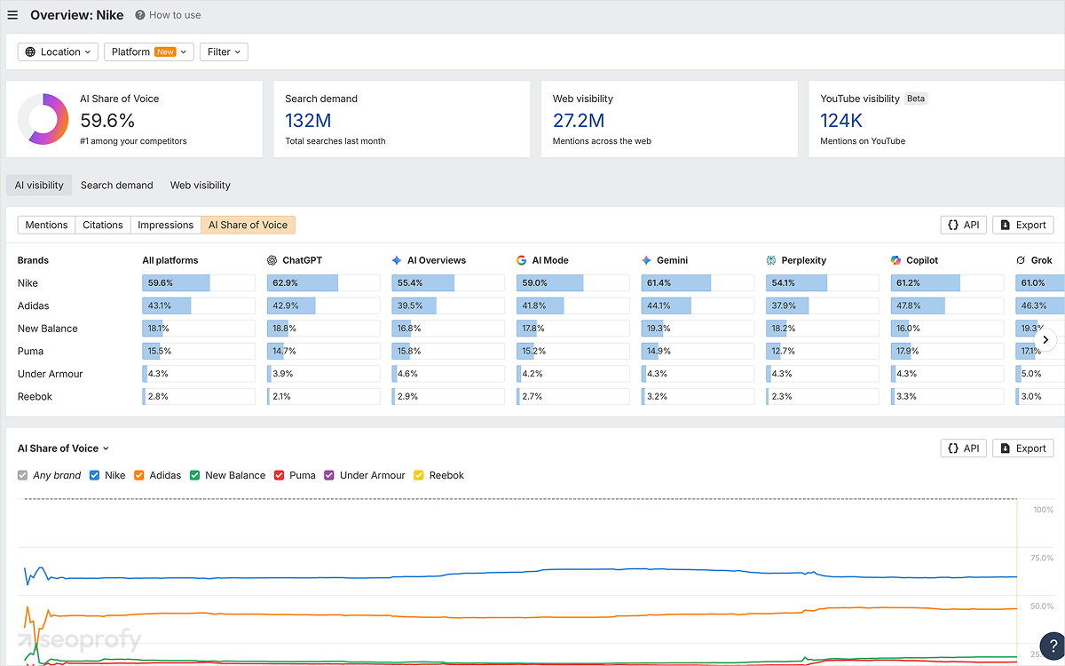The image size is (1065, 666).
Task: Toggle the Any brand checkbox
Action: click(23, 475)
